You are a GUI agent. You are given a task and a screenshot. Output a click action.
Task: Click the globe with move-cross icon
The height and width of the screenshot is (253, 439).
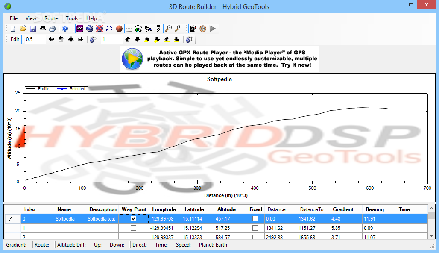(93, 39)
